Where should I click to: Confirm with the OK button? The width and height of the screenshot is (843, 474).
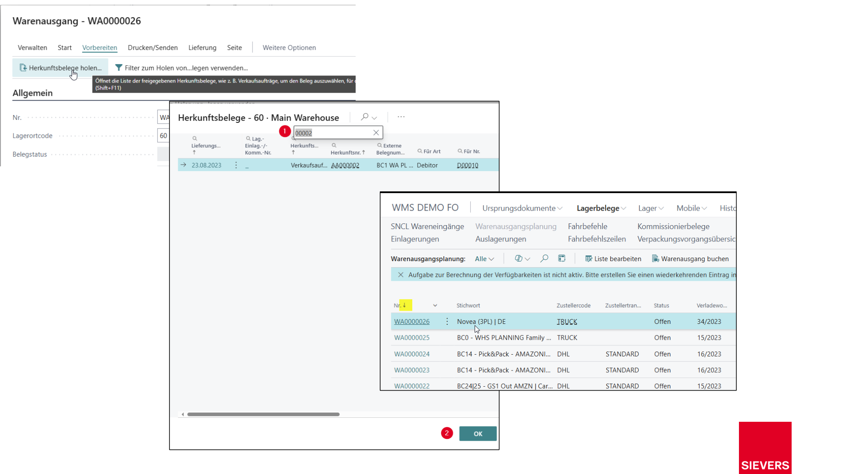coord(478,434)
